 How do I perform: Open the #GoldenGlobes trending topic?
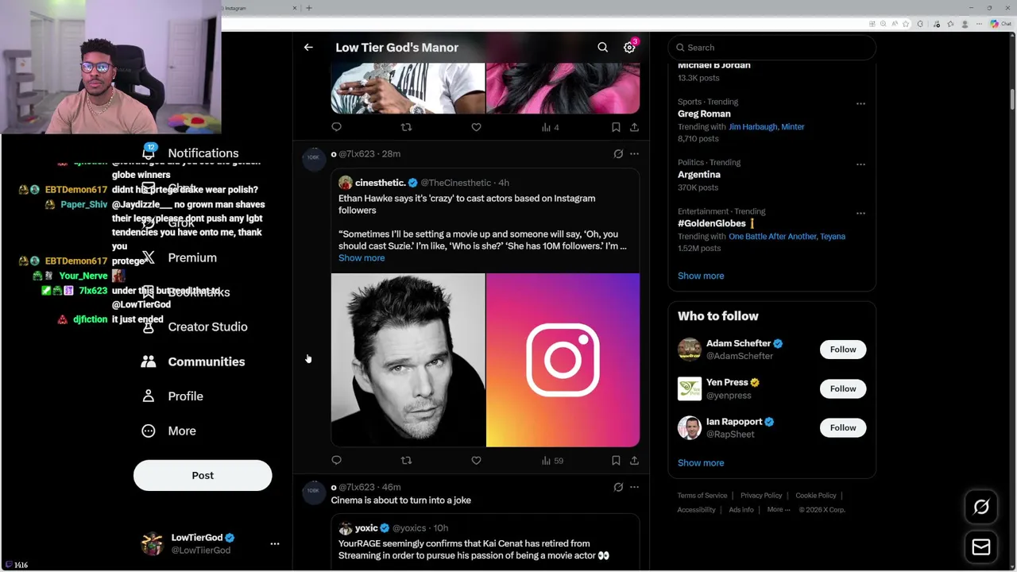coord(712,223)
